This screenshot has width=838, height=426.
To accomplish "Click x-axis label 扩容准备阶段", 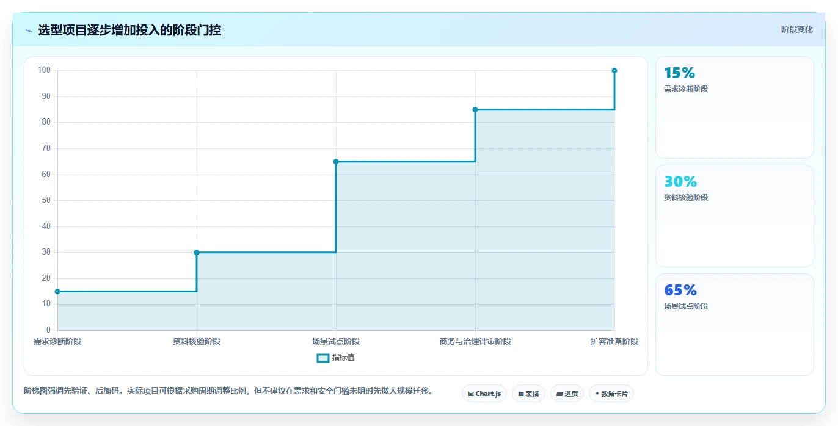I will (614, 341).
